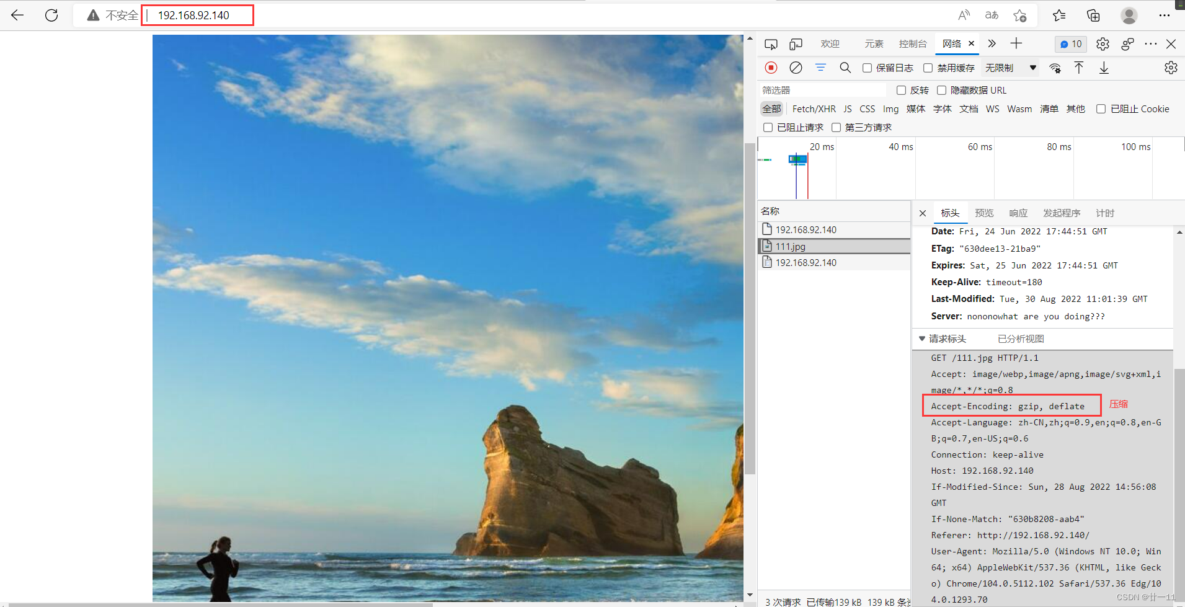1185x607 pixels.
Task: Filter requests by JS type
Action: click(848, 109)
